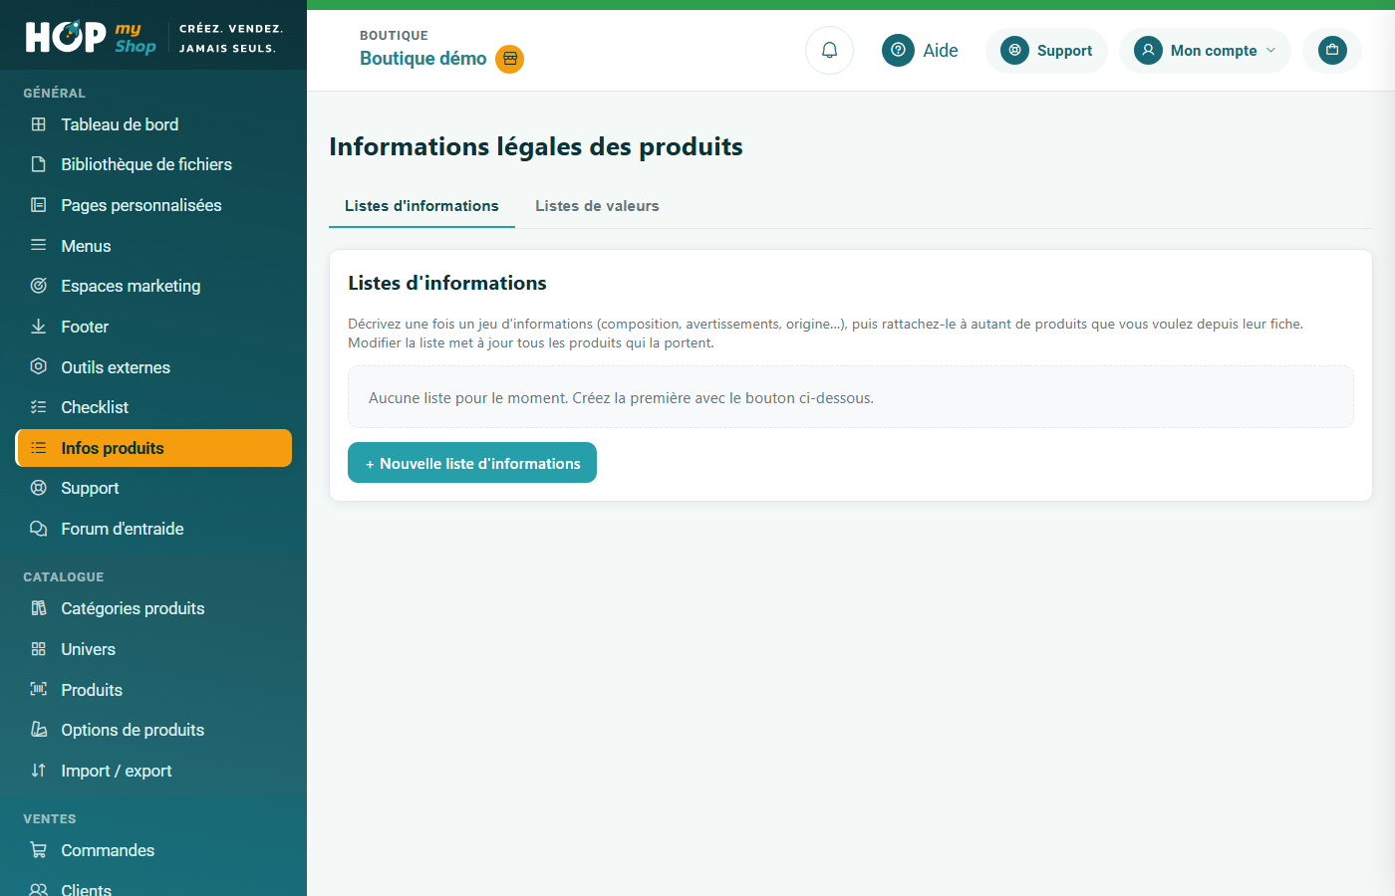Go to Support in the sidebar menu
Image resolution: width=1395 pixels, height=896 pixels.
coord(153,488)
